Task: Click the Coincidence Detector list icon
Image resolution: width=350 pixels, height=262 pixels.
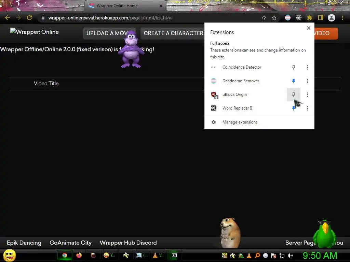Action: coord(214,67)
